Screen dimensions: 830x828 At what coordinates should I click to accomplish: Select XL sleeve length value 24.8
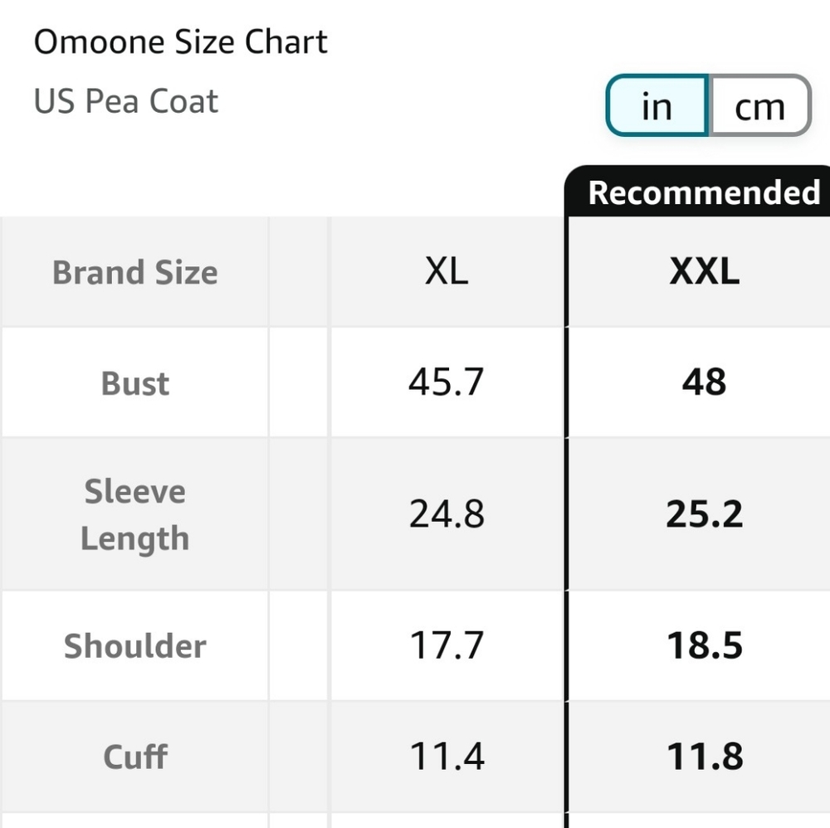447,514
